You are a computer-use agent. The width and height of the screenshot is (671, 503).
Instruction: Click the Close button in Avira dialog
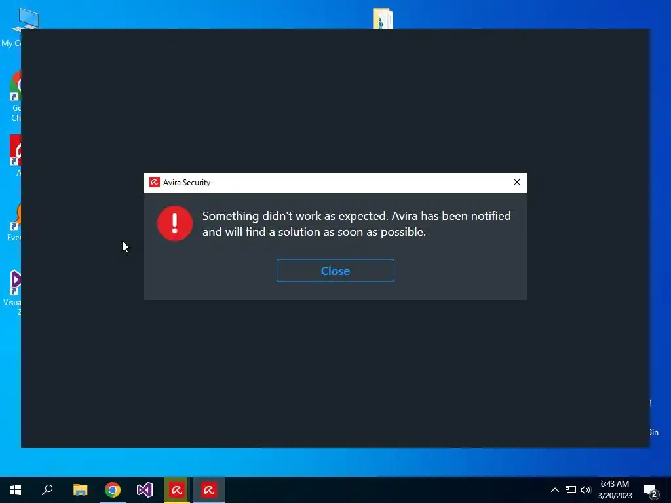tap(335, 270)
